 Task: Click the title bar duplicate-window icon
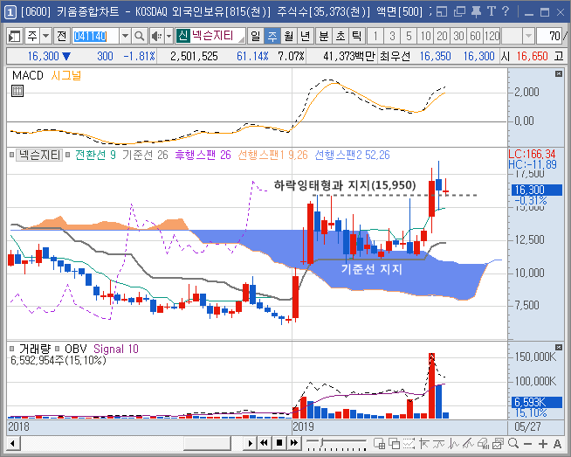click(x=459, y=12)
